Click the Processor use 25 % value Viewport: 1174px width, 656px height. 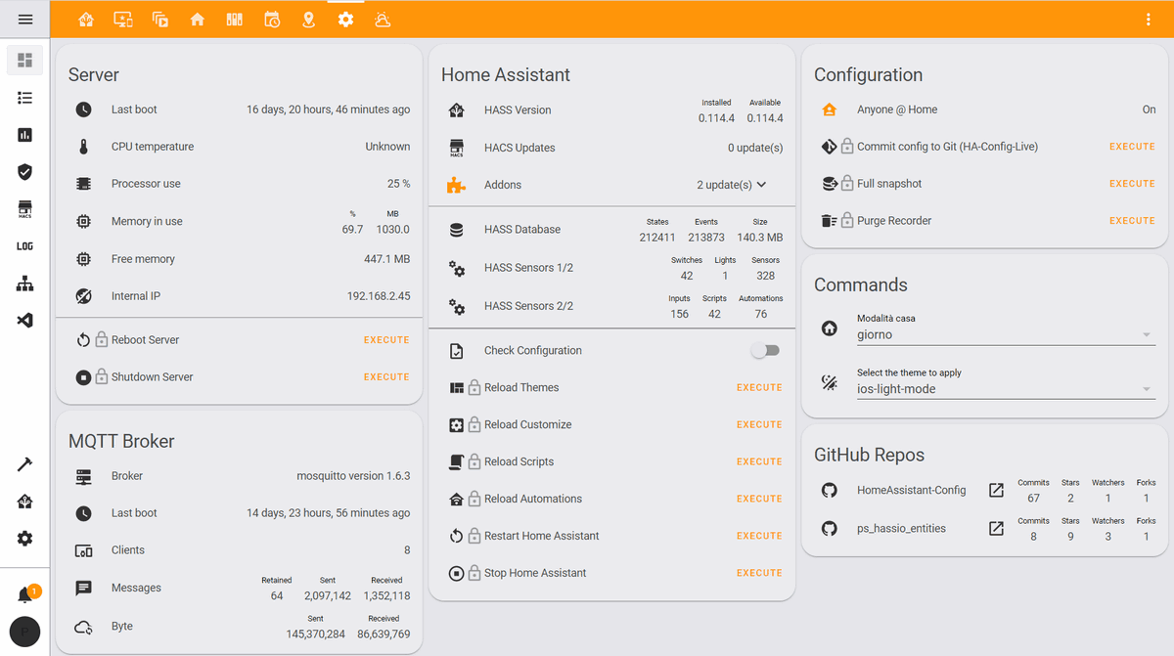point(398,184)
